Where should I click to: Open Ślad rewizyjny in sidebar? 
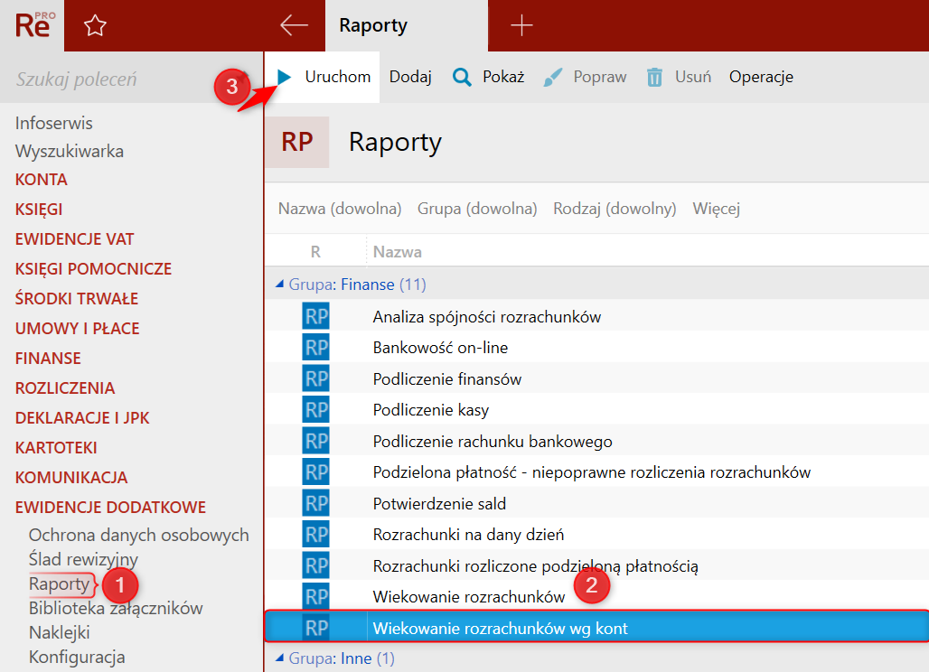coord(83,559)
